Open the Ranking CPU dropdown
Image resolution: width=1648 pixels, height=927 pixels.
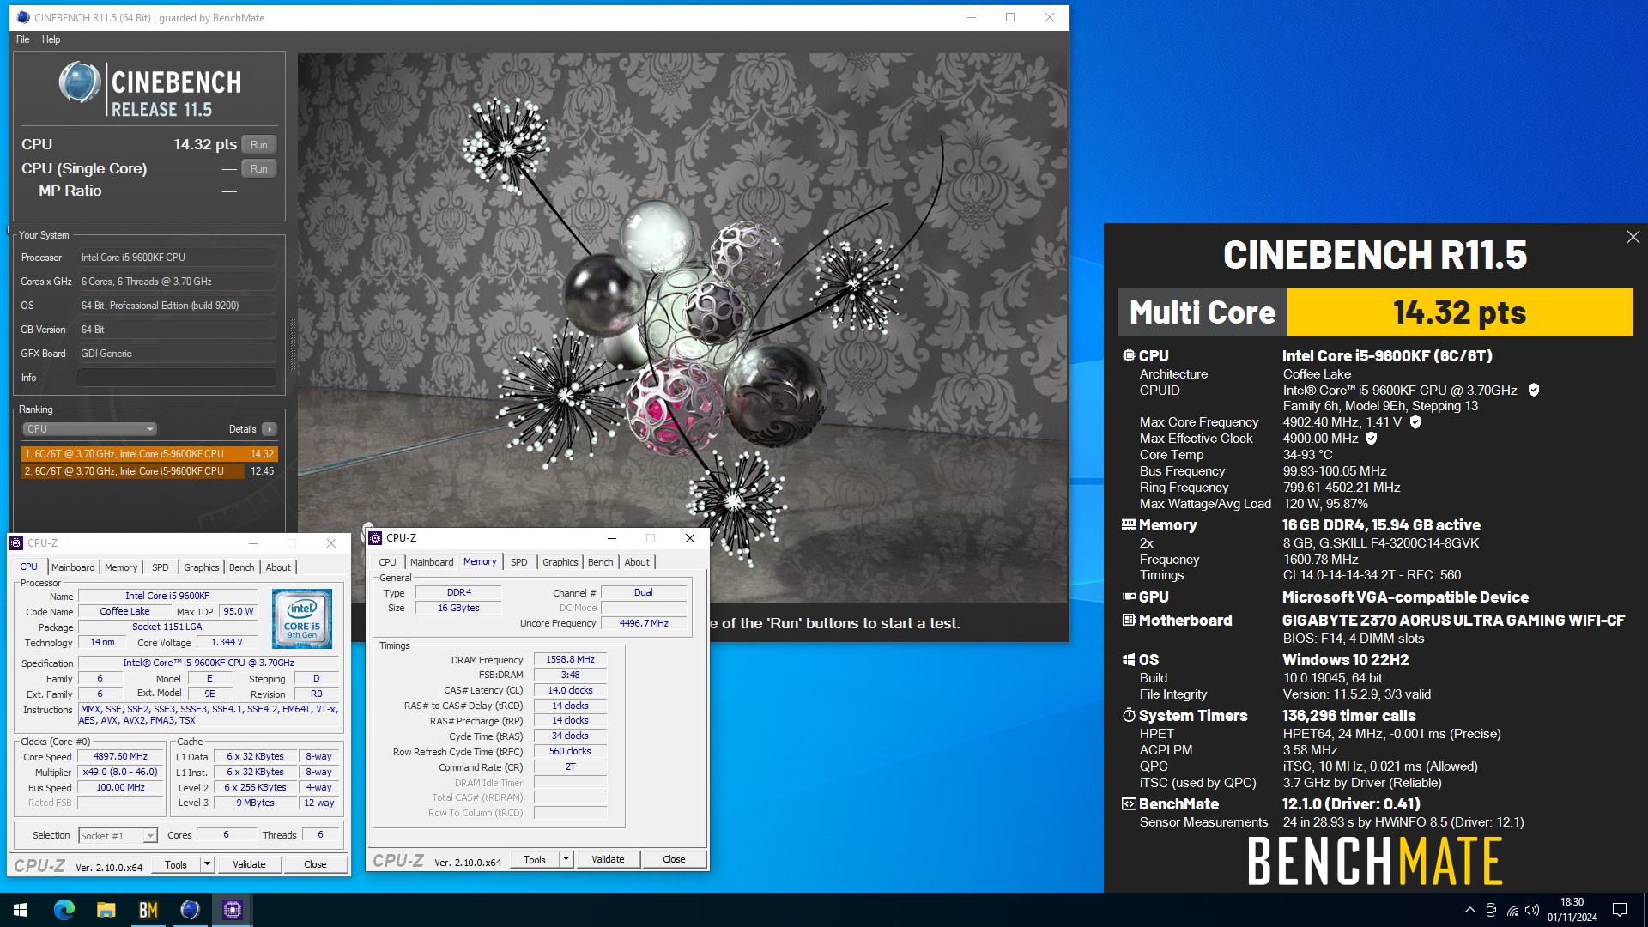coord(89,428)
